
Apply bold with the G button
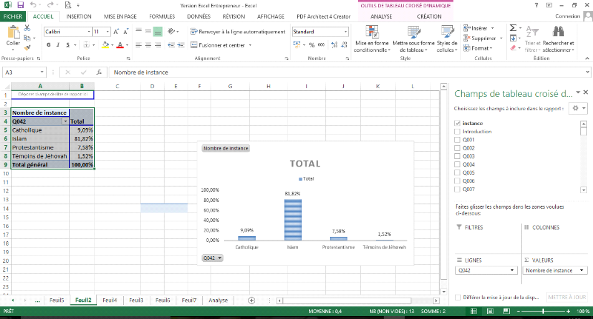click(x=48, y=45)
